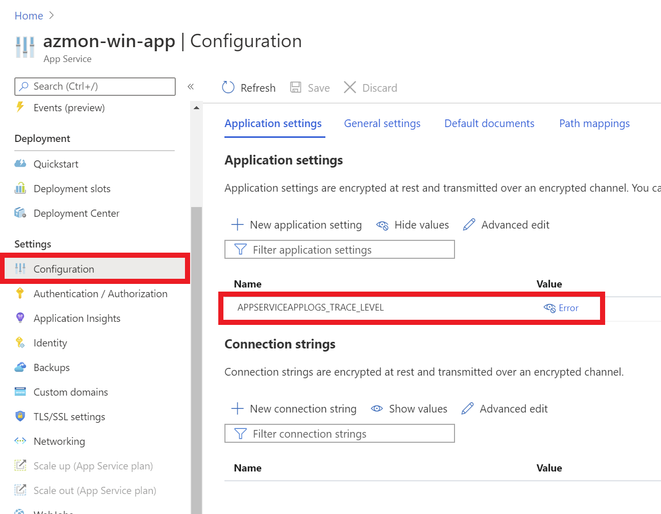Click the Refresh icon in toolbar

pyautogui.click(x=228, y=88)
